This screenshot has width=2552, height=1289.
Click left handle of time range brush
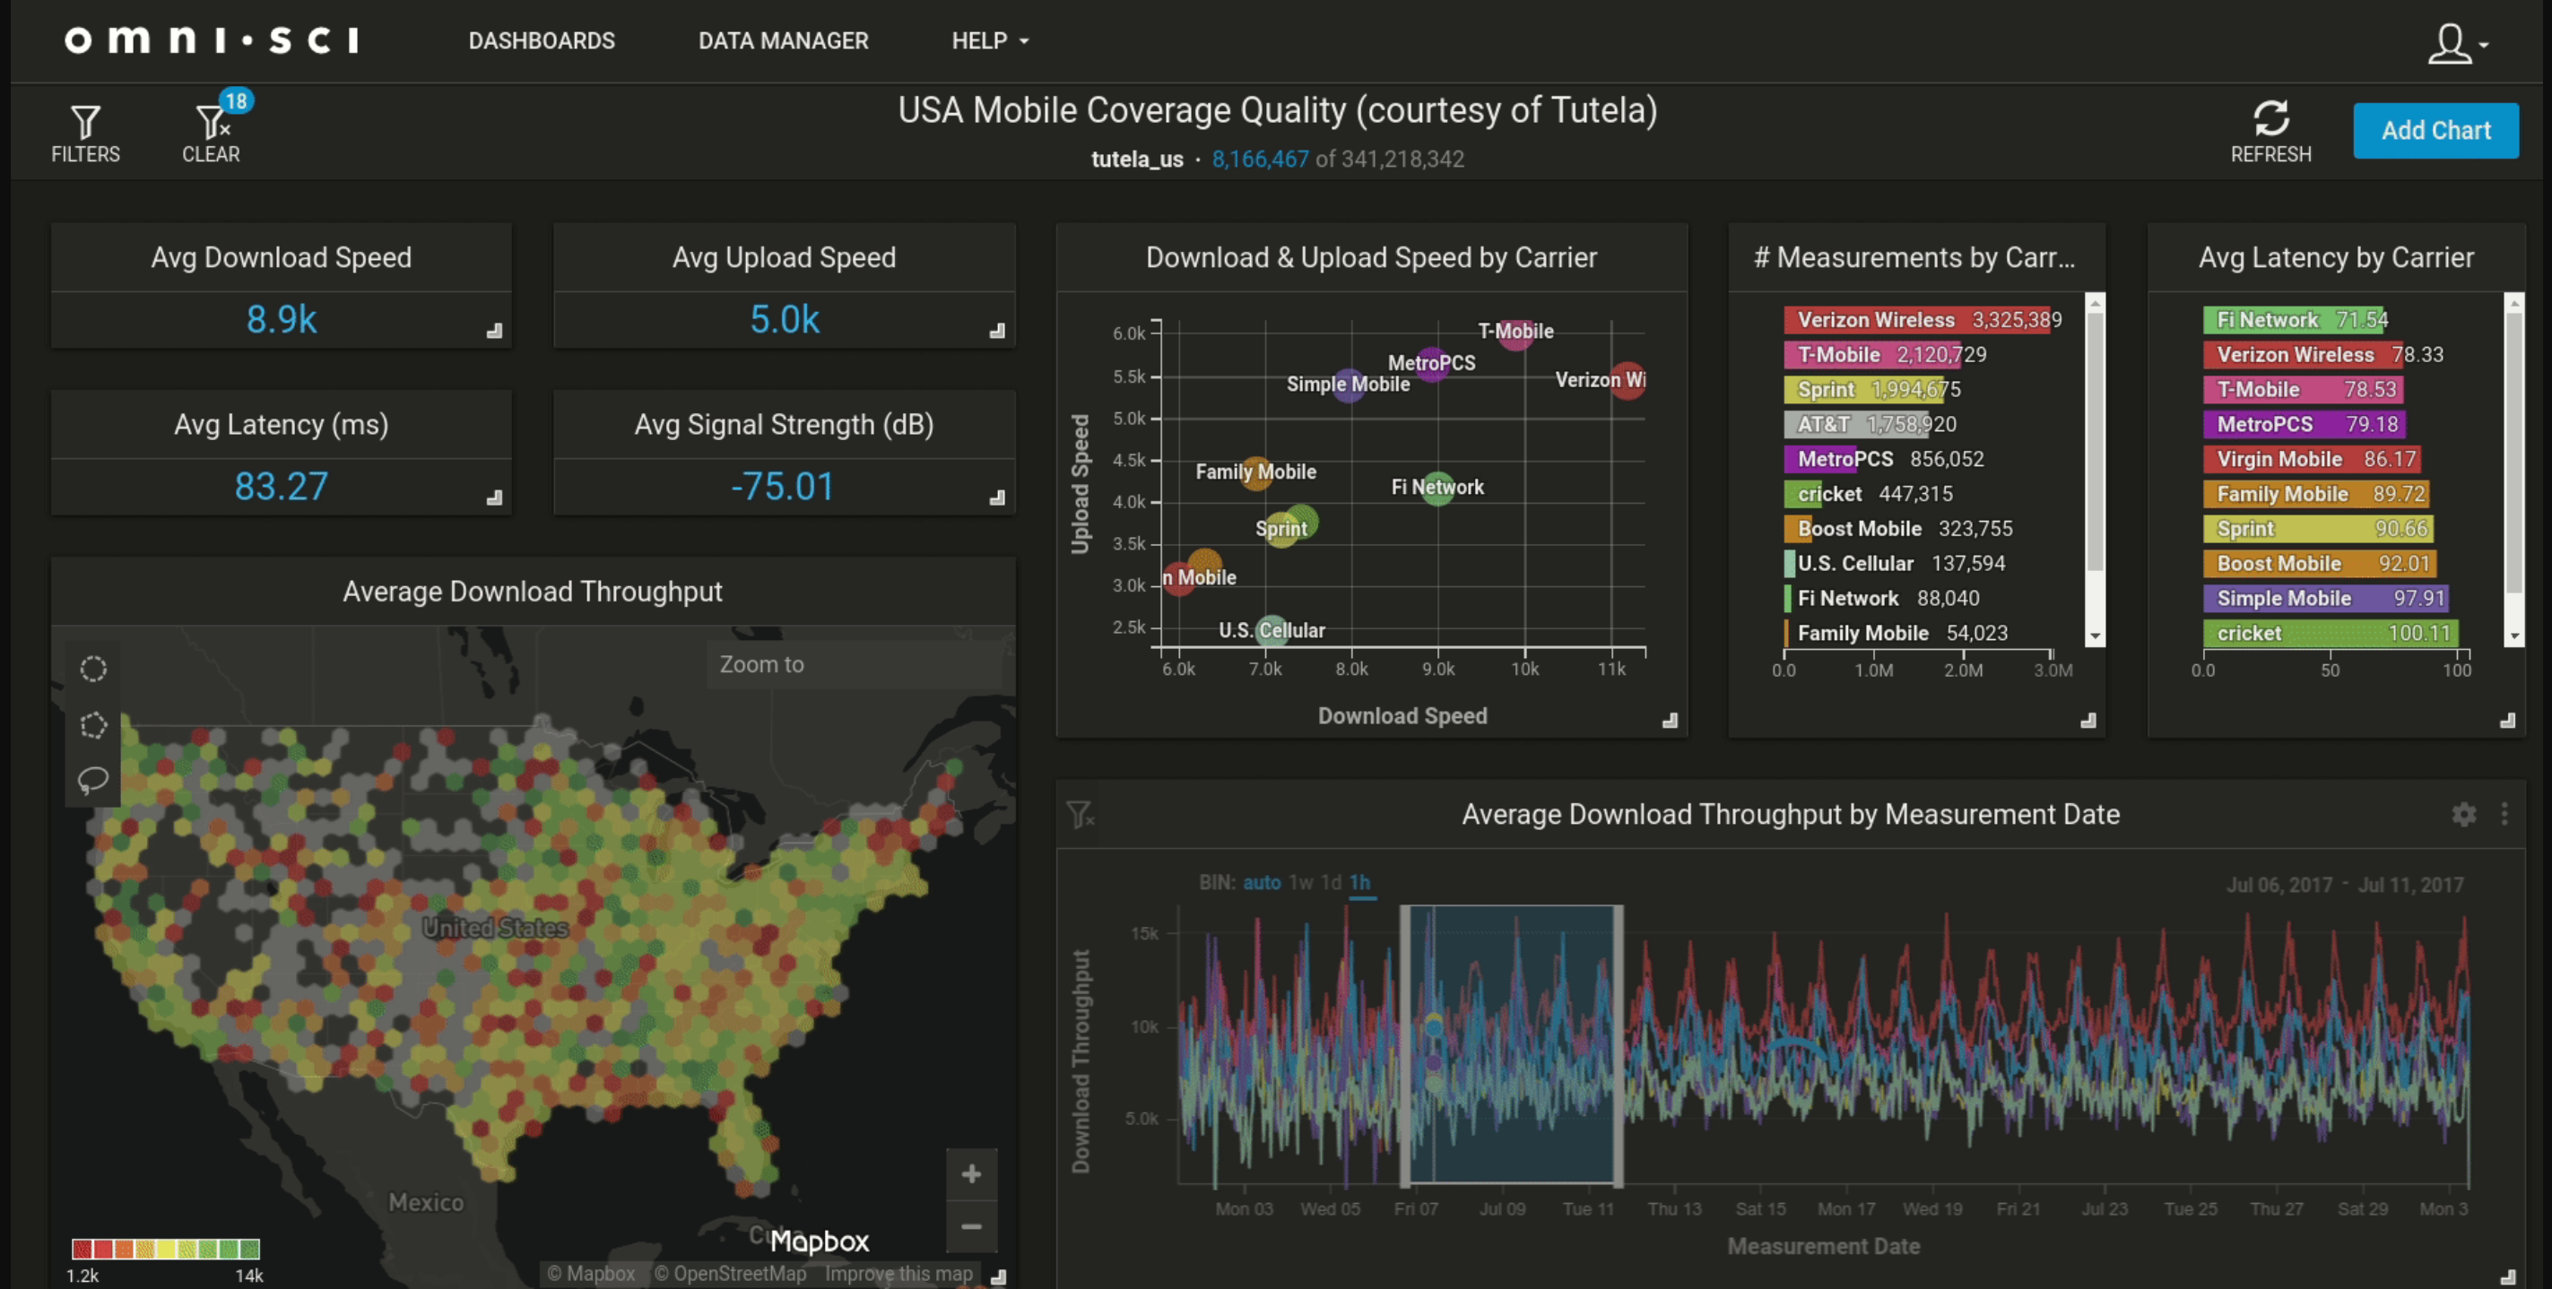(x=1404, y=1045)
